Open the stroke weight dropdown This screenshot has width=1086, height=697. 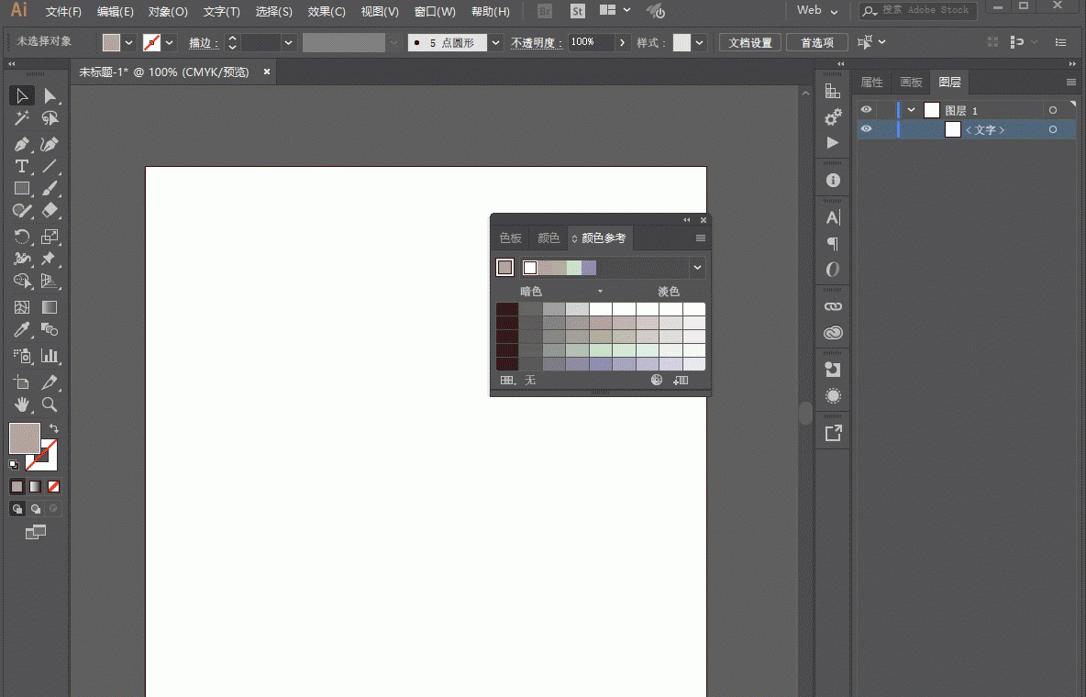(x=289, y=43)
